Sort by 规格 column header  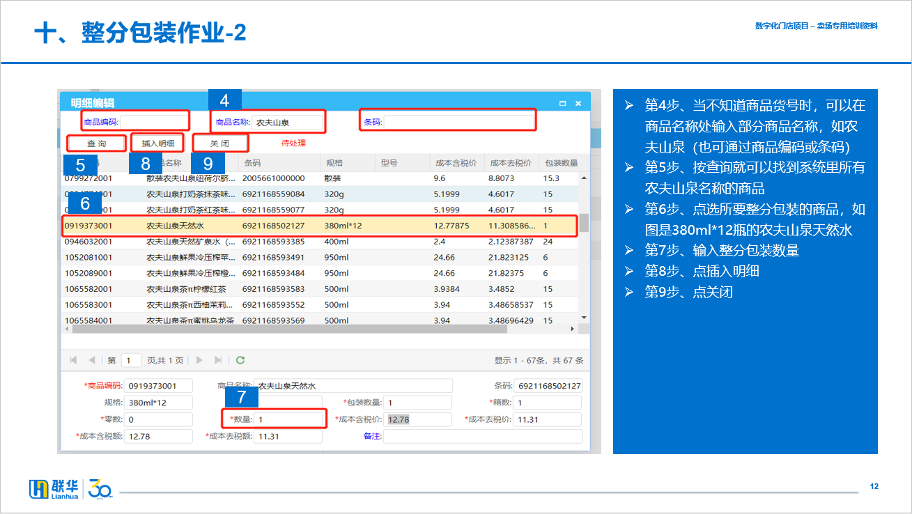click(x=347, y=163)
